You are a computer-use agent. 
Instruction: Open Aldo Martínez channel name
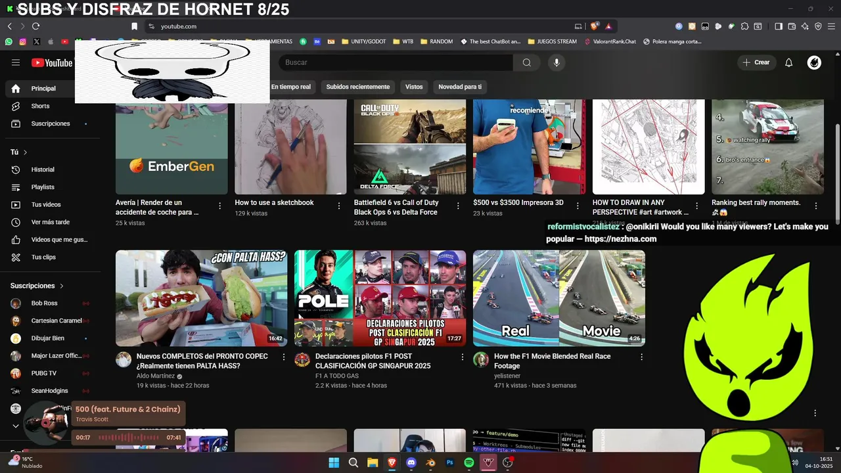pos(156,376)
